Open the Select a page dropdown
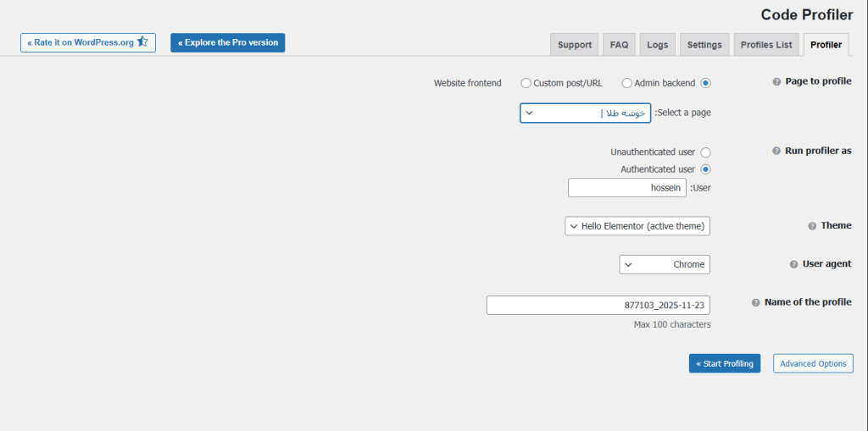Screen dimensions: 868x431 (585, 113)
